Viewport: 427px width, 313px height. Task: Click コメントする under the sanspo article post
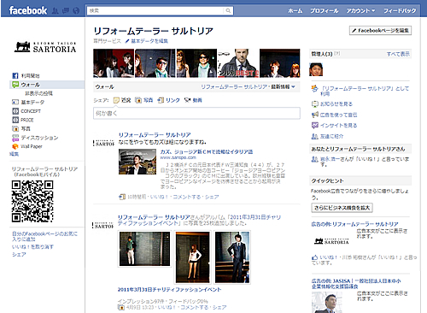click(187, 197)
